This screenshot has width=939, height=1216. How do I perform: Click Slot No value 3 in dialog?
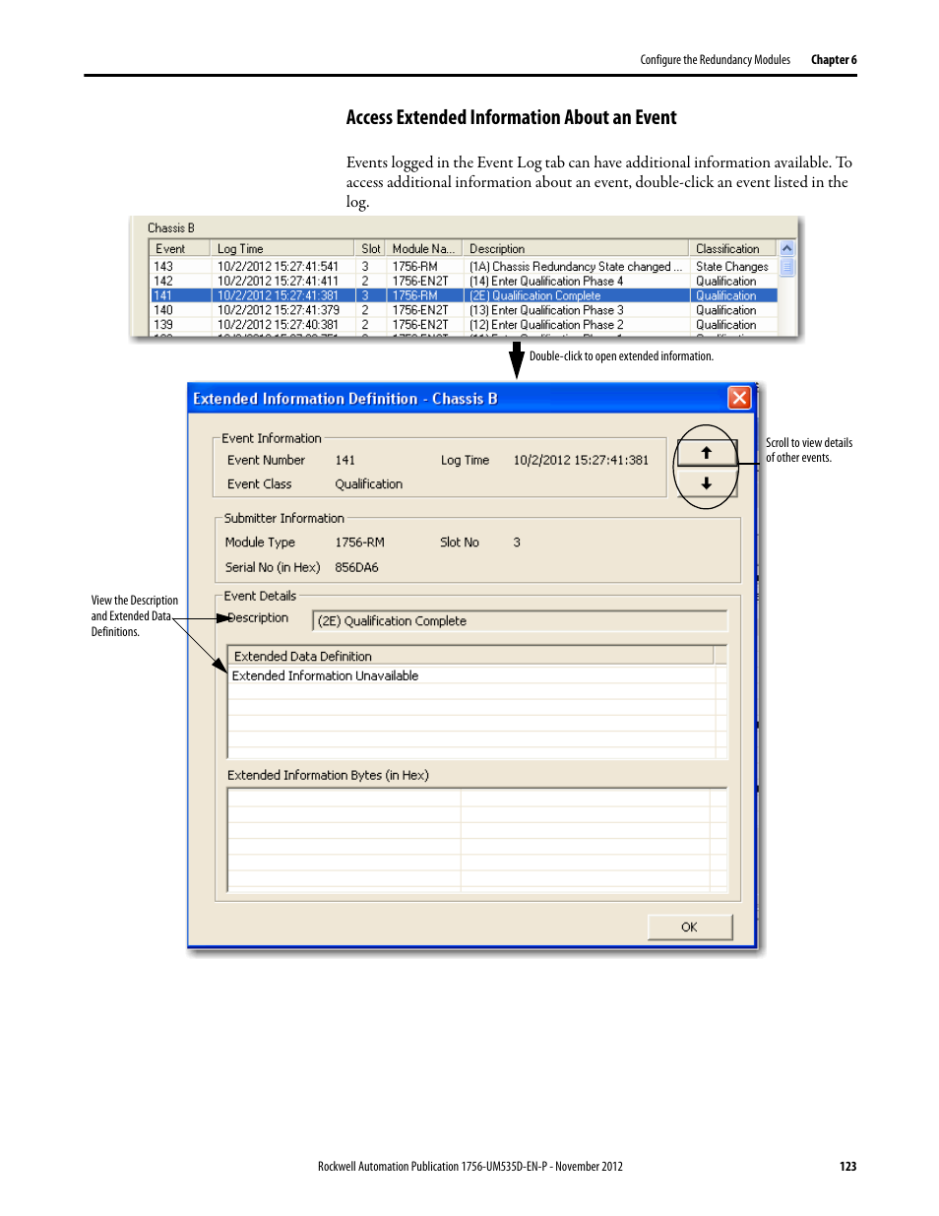pyautogui.click(x=517, y=543)
